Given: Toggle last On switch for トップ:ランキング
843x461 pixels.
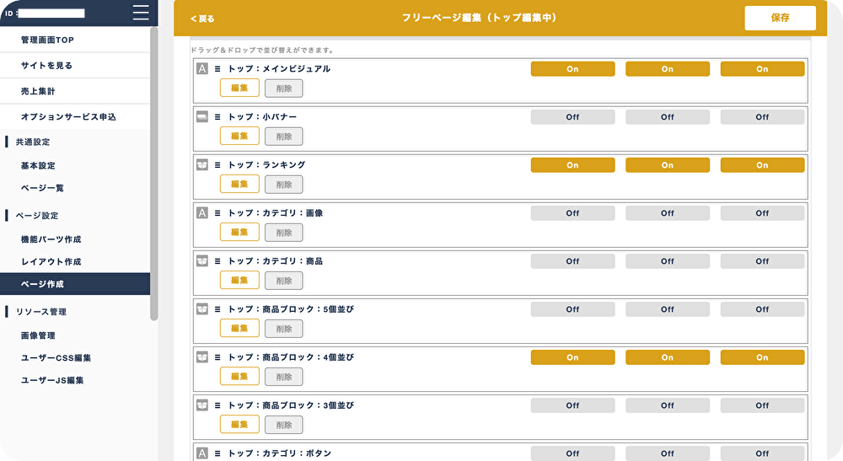Looking at the screenshot, I should click(762, 165).
